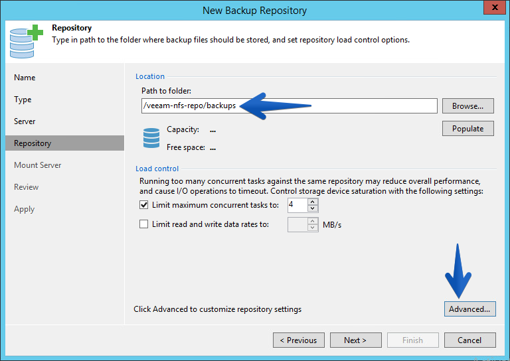Select the Server step in sidebar
Image resolution: width=510 pixels, height=361 pixels.
(25, 121)
